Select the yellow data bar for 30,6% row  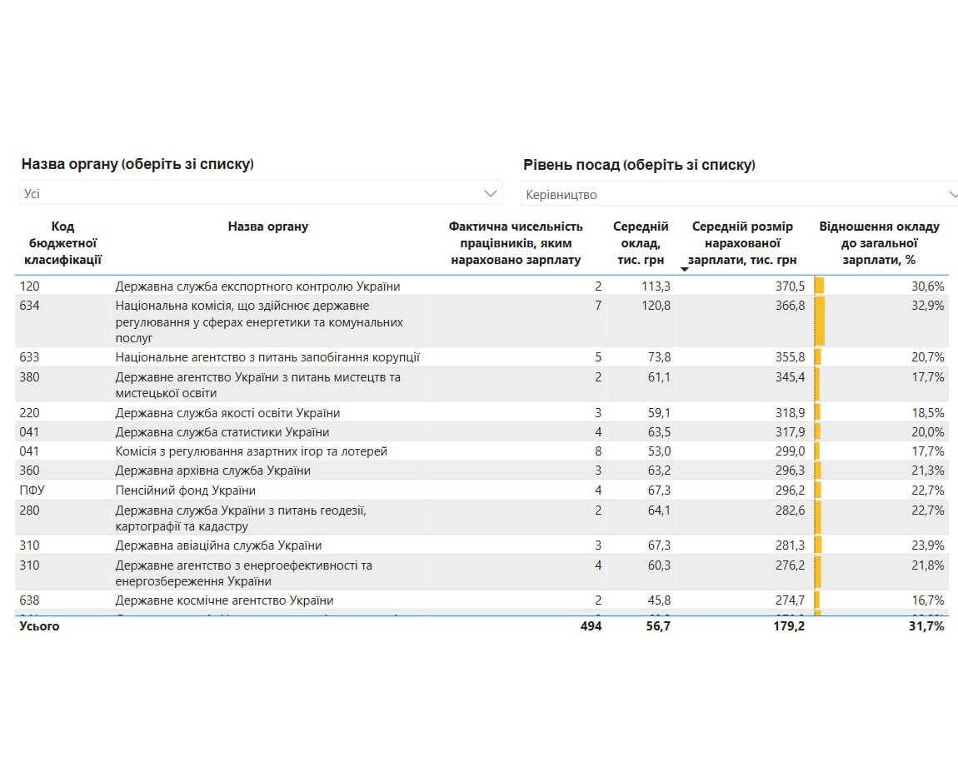click(x=819, y=286)
